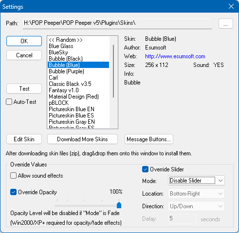This screenshot has height=233, width=239.
Task: Confirm settings with OK button
Action: (x=24, y=41)
